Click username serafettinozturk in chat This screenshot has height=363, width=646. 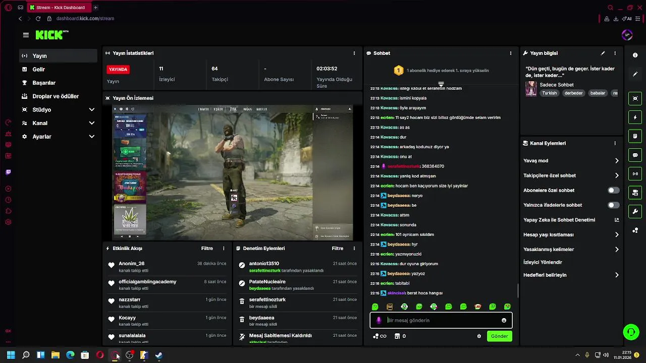pyautogui.click(x=403, y=166)
